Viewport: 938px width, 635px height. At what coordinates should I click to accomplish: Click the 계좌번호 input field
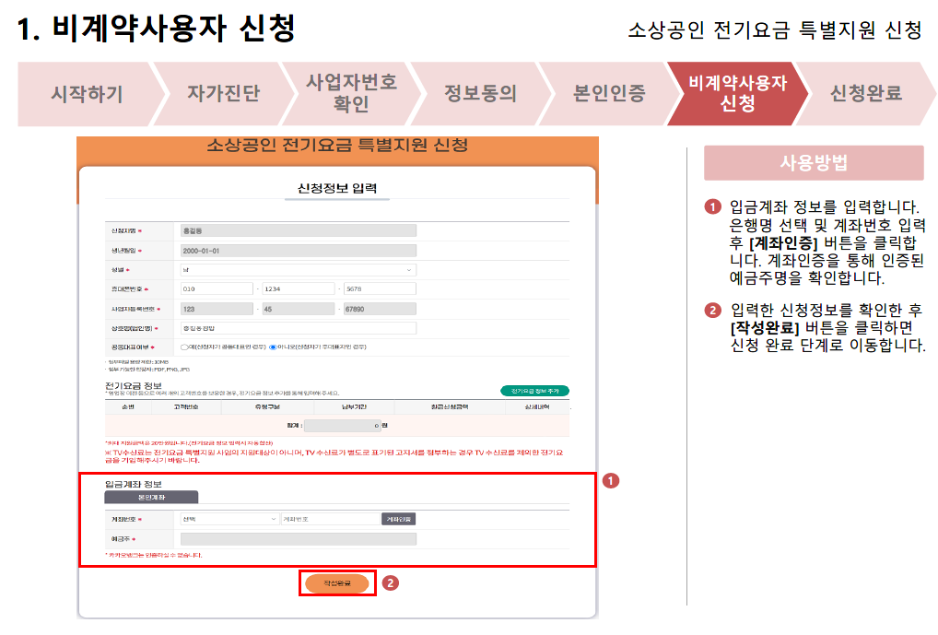(x=332, y=518)
